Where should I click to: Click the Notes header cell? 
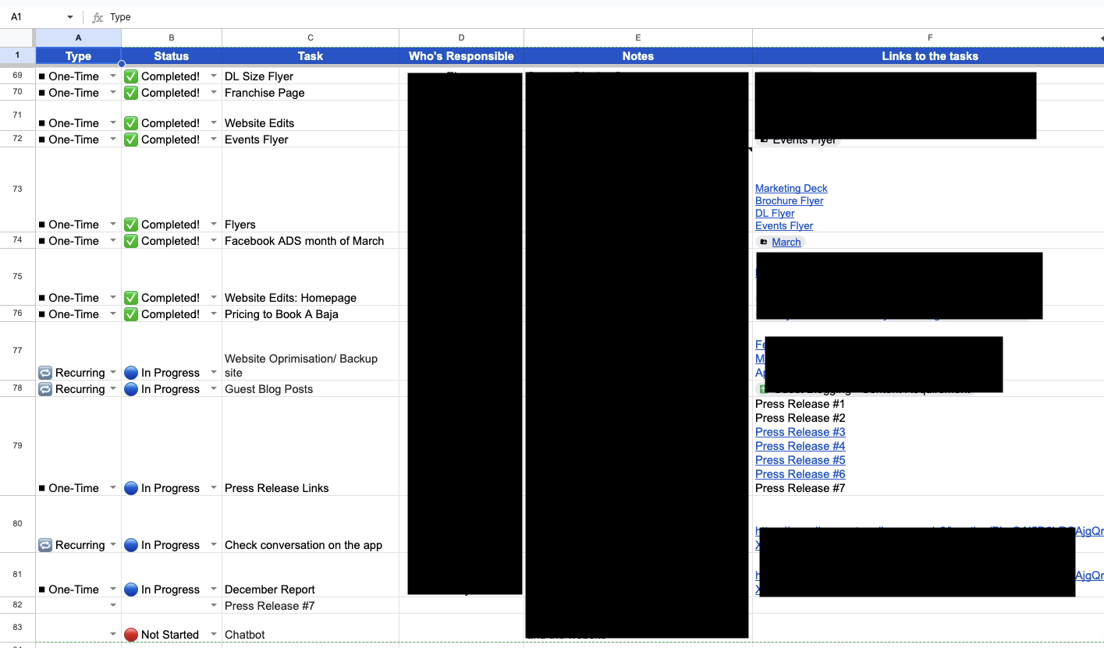[638, 56]
